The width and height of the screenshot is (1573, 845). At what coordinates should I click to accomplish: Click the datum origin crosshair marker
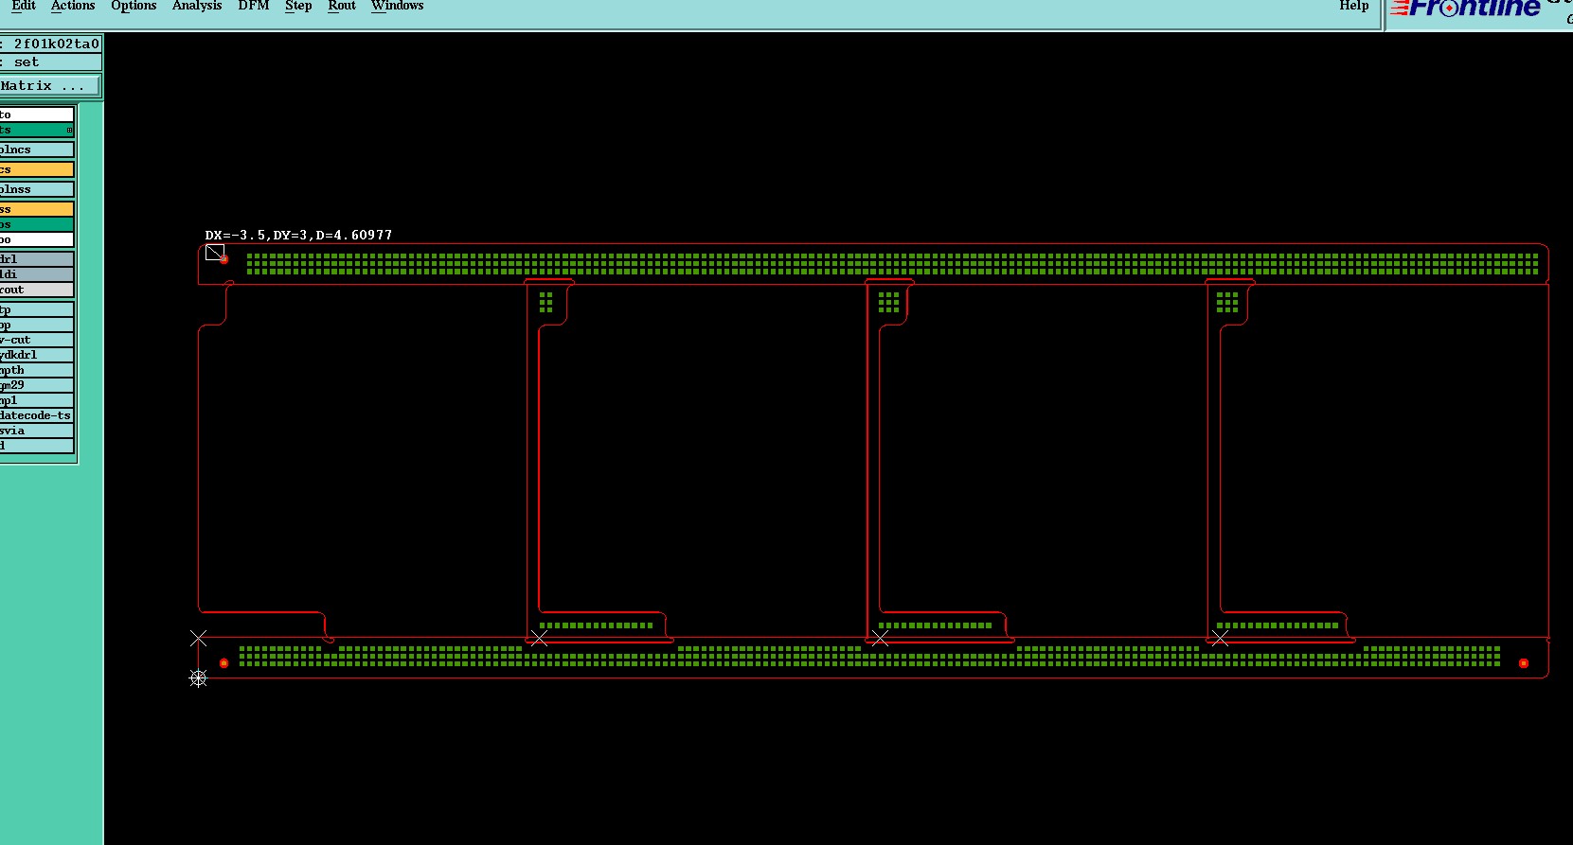pyautogui.click(x=198, y=678)
